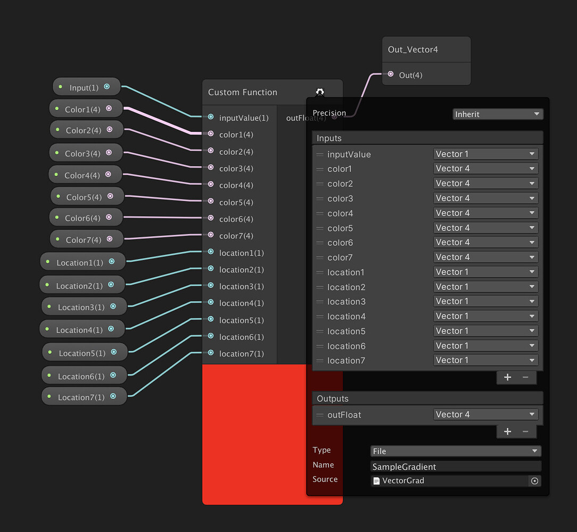Image resolution: width=577 pixels, height=532 pixels.
Task: Open the Precision dropdown set to Inherit
Action: tap(497, 114)
